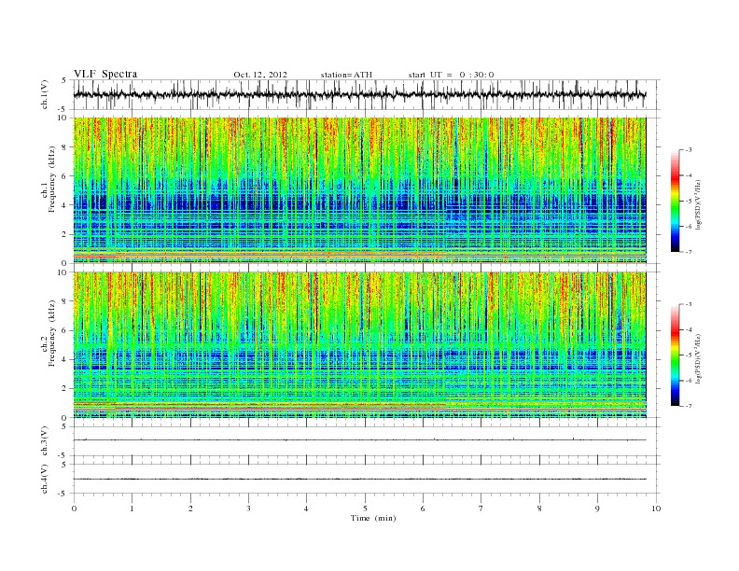Click the "-5" tick on the ch.2 color bar
This screenshot has width=739, height=571.
click(x=689, y=355)
